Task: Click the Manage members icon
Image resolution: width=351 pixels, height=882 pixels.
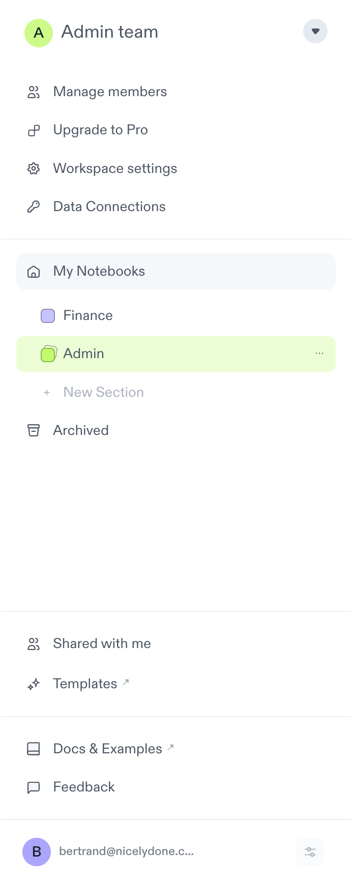Action: point(33,92)
